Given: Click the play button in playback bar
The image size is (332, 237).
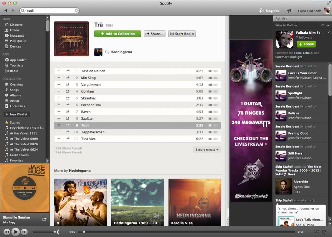Looking at the screenshot, I should coord(15,232).
